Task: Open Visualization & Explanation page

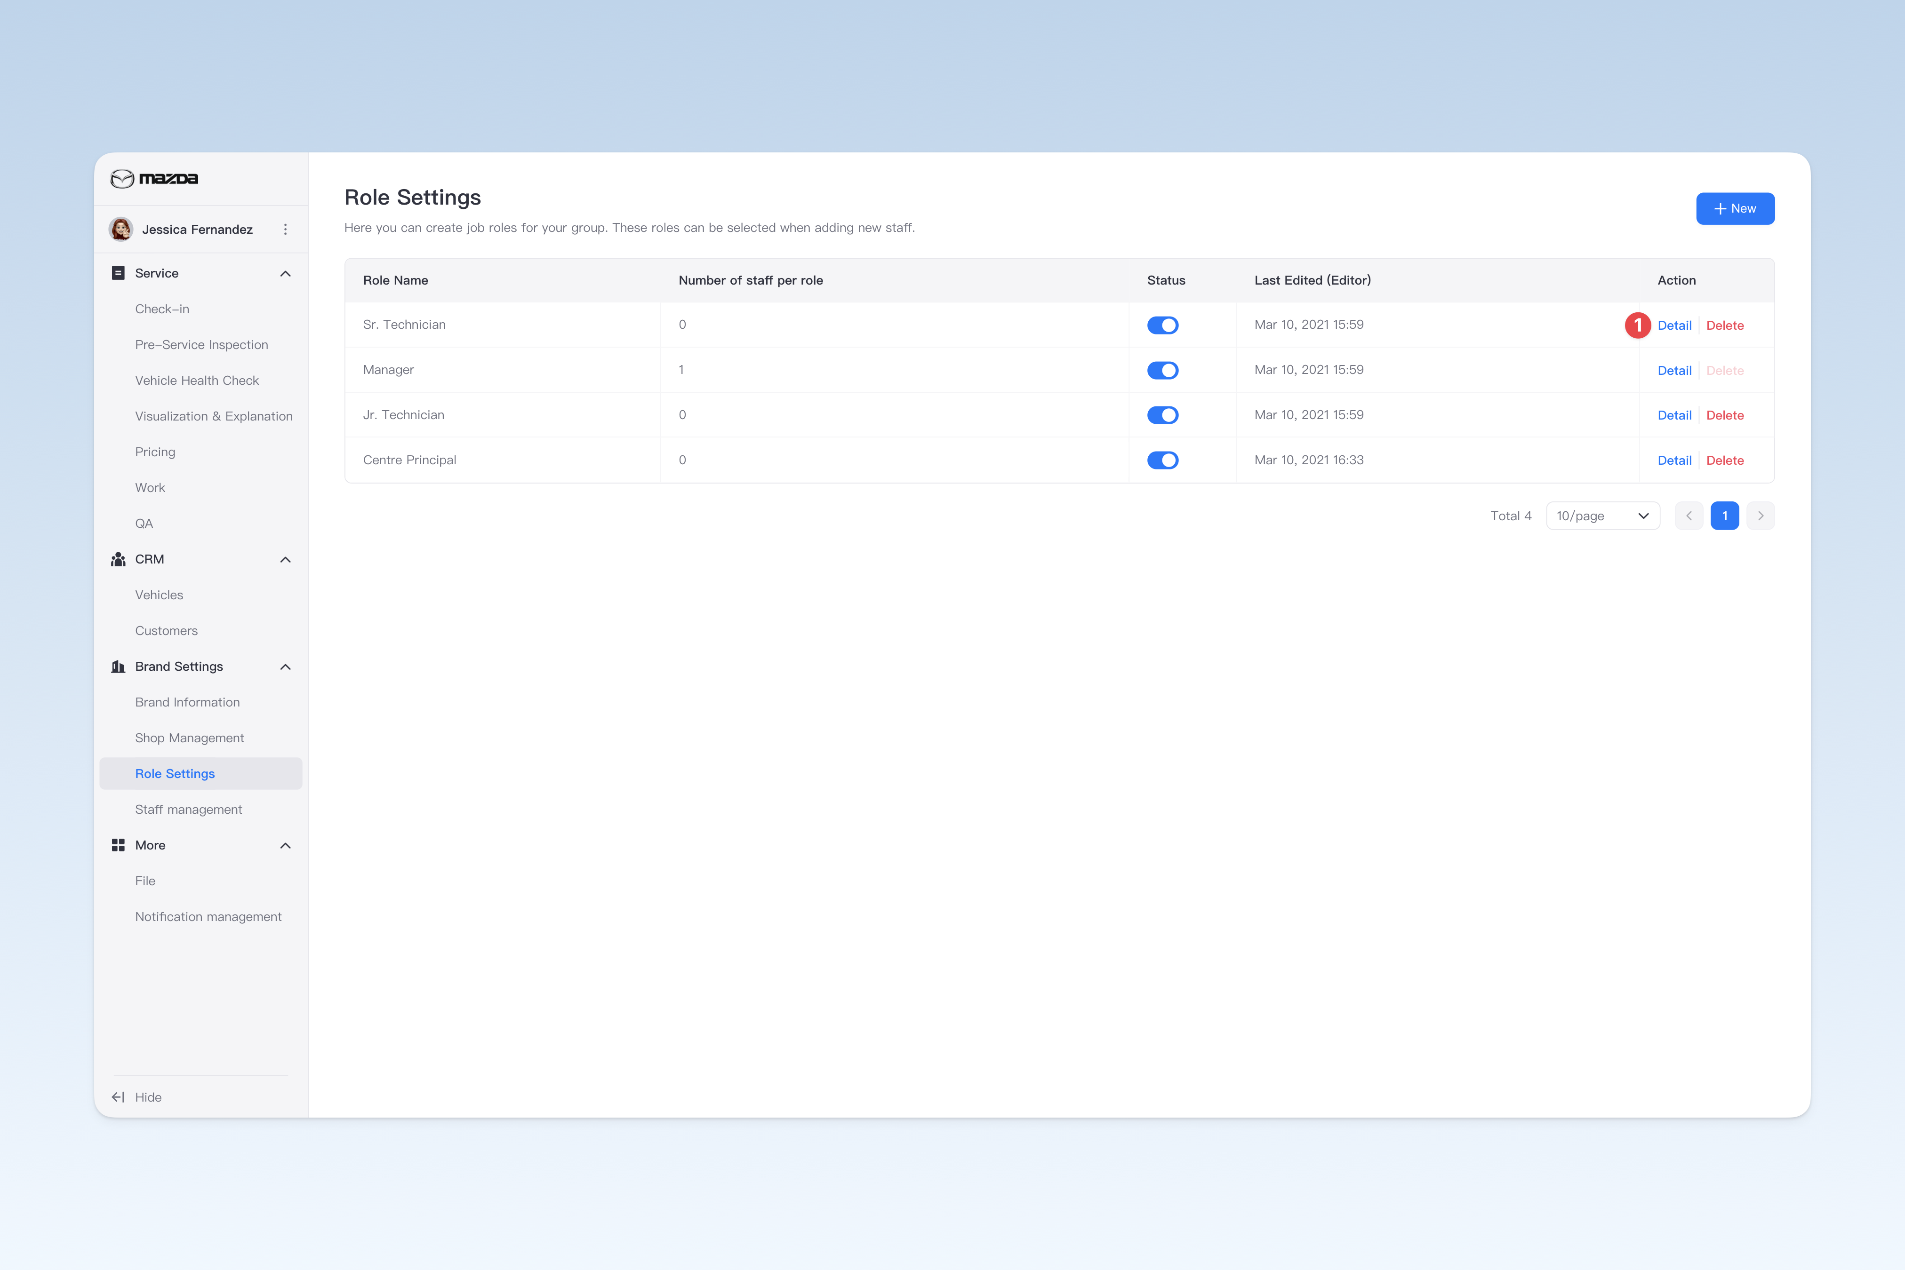Action: click(214, 415)
